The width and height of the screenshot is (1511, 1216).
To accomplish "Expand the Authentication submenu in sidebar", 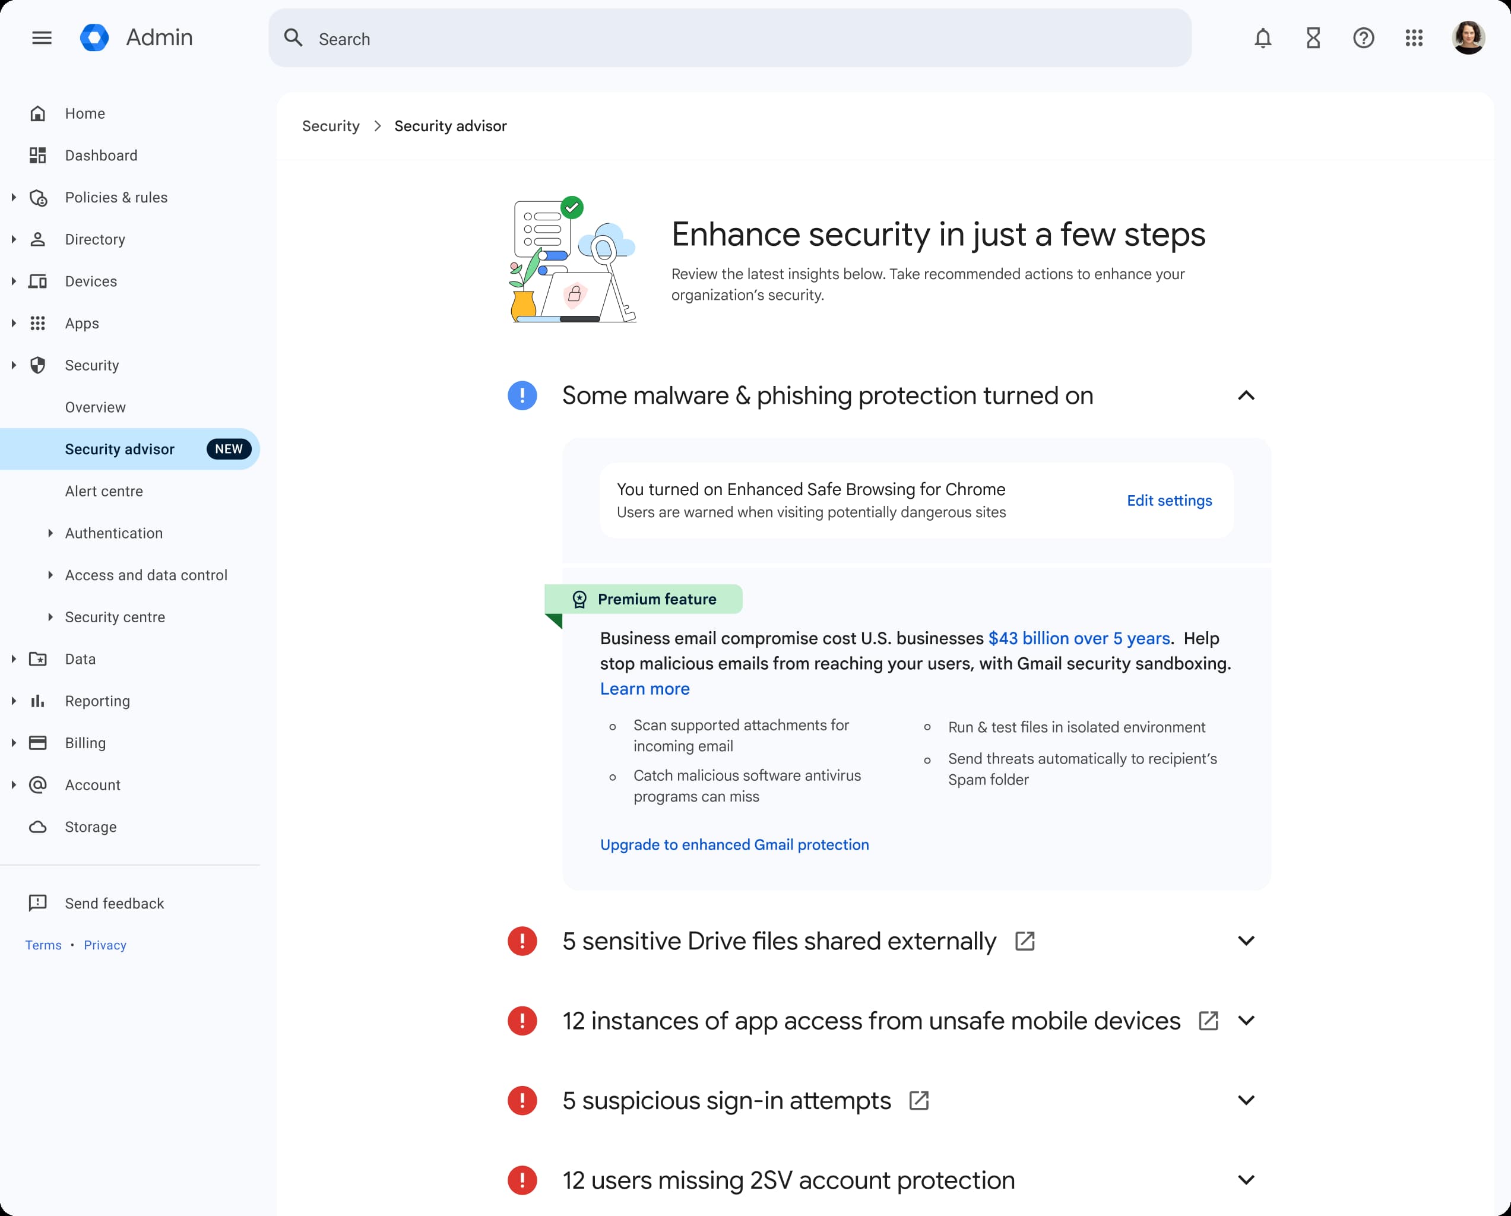I will (50, 533).
